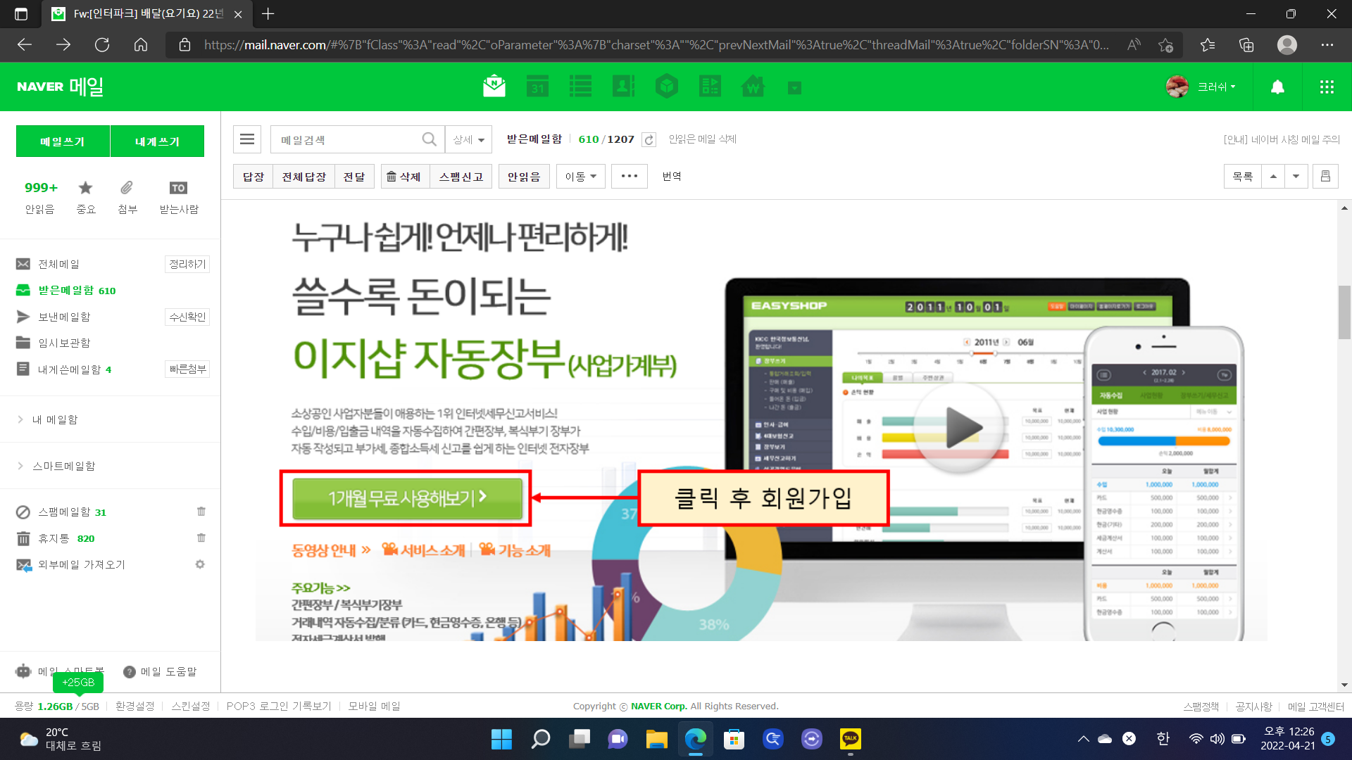Image resolution: width=1352 pixels, height=760 pixels.
Task: Open the 보낸메일함 sent folder
Action: [64, 317]
